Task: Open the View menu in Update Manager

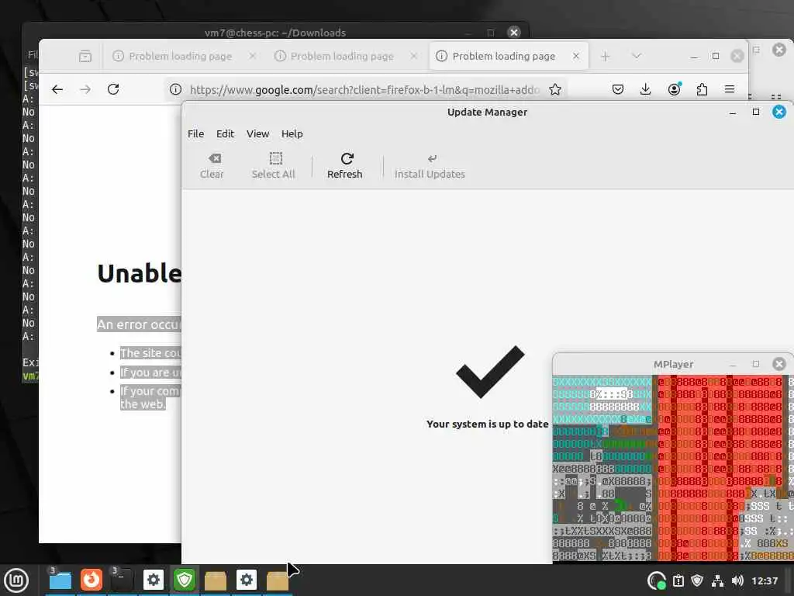Action: coord(257,133)
